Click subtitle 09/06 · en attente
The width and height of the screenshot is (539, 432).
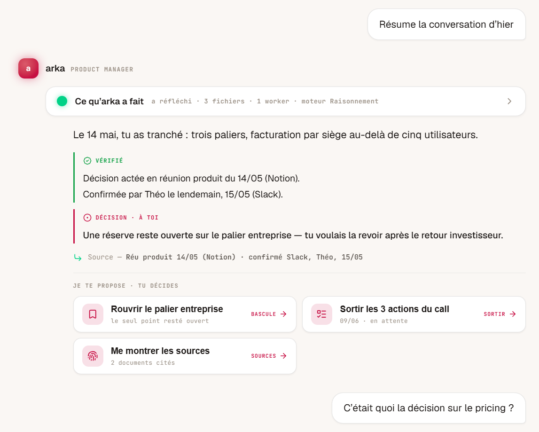tap(374, 321)
